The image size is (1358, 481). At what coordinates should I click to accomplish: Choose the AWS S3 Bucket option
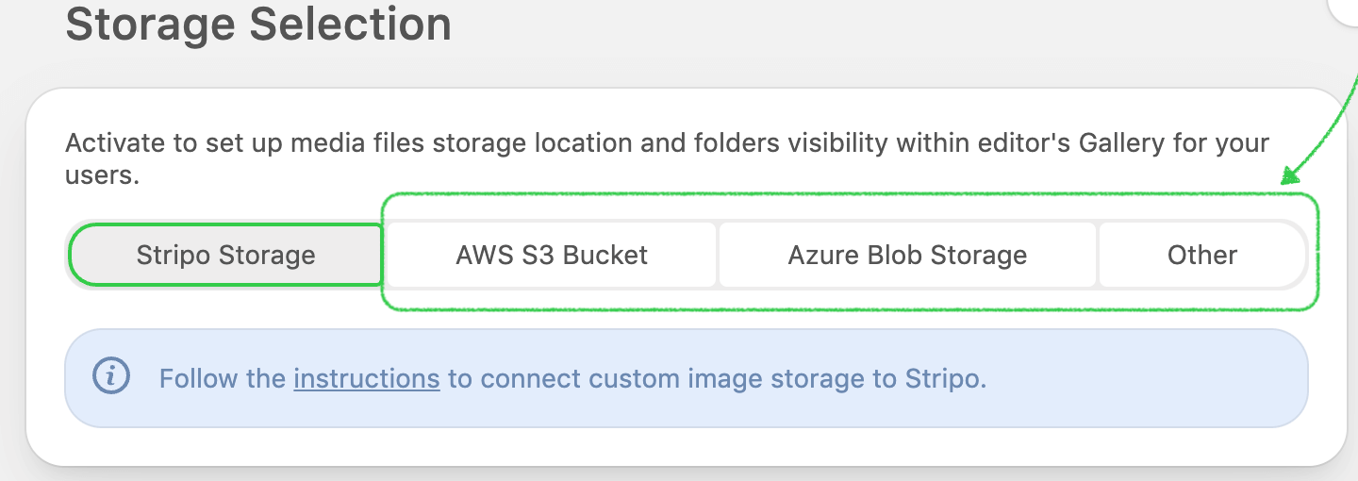coord(552,255)
